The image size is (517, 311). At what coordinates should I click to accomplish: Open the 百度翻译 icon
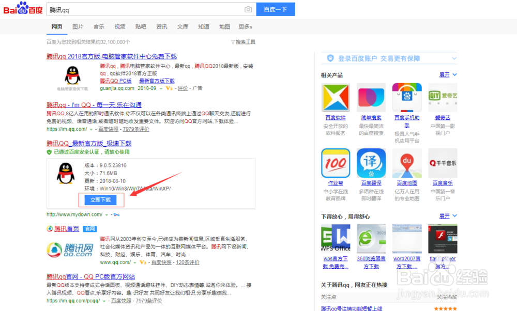[371, 163]
